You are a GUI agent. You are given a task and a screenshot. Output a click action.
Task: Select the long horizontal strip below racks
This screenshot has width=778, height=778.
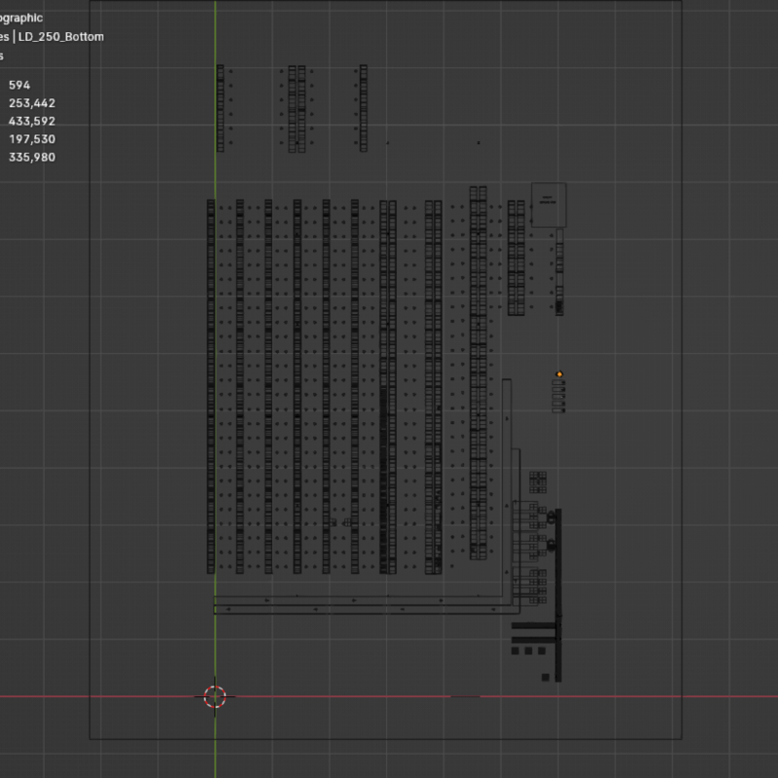(x=360, y=610)
